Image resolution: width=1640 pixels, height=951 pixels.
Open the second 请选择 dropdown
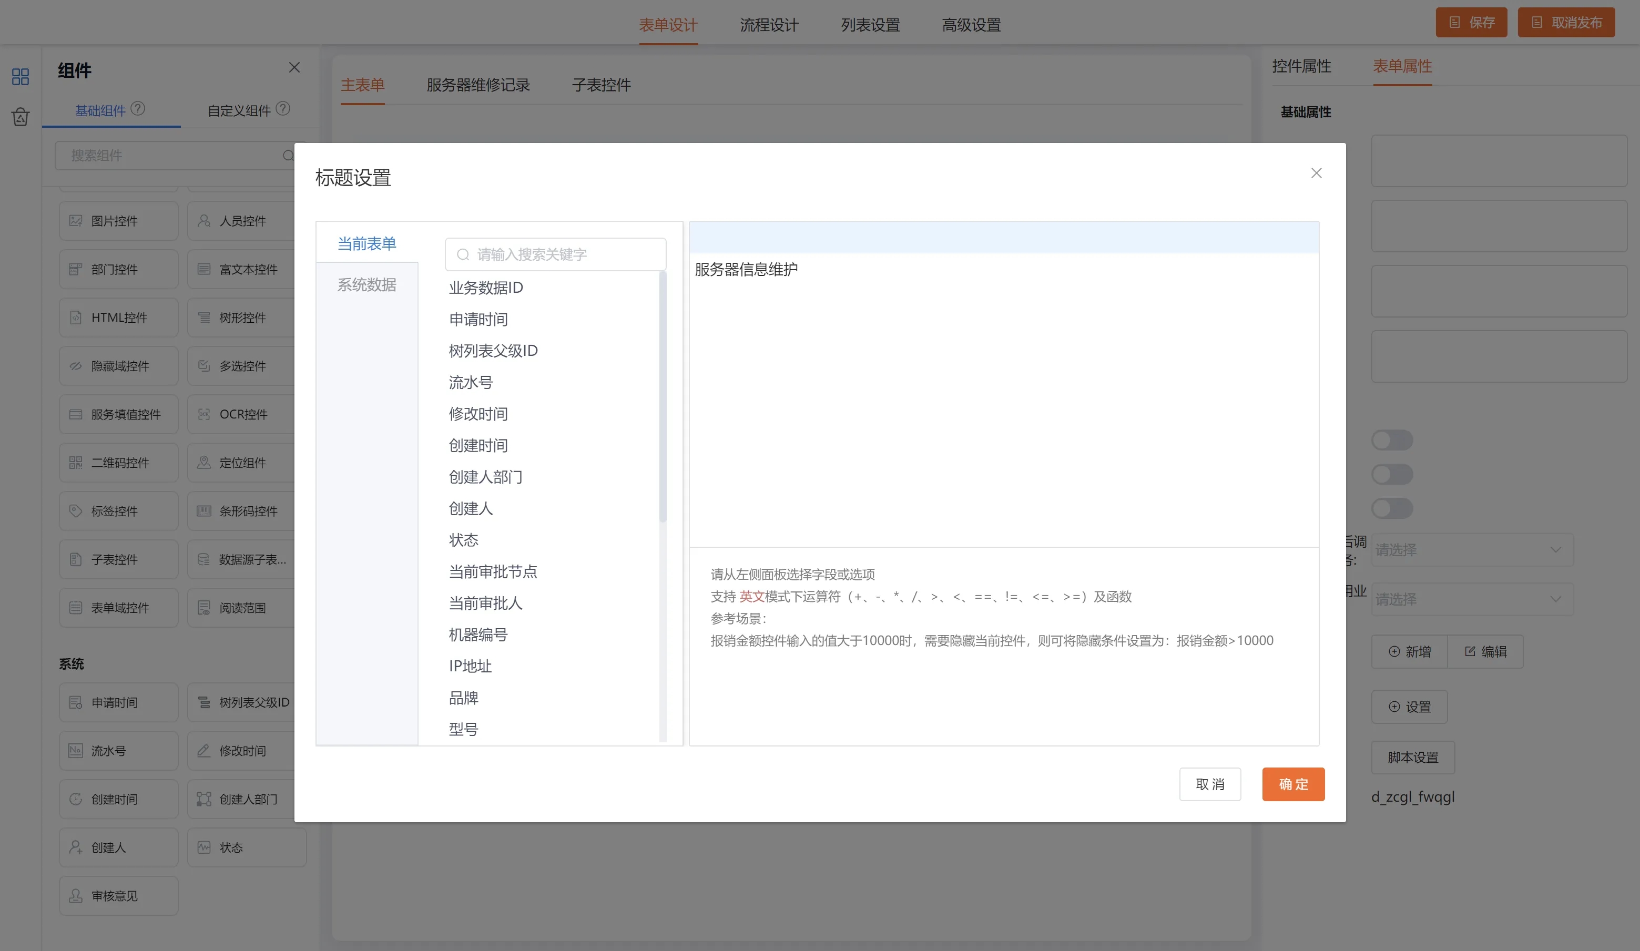tap(1472, 599)
